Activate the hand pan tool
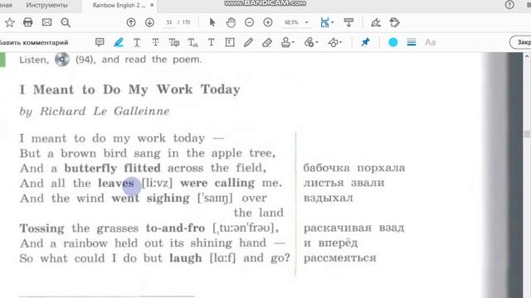This screenshot has width=531, height=298. click(231, 22)
